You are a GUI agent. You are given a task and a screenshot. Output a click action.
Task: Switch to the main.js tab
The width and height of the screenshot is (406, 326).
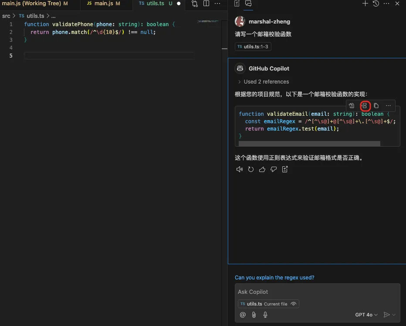(x=106, y=3)
